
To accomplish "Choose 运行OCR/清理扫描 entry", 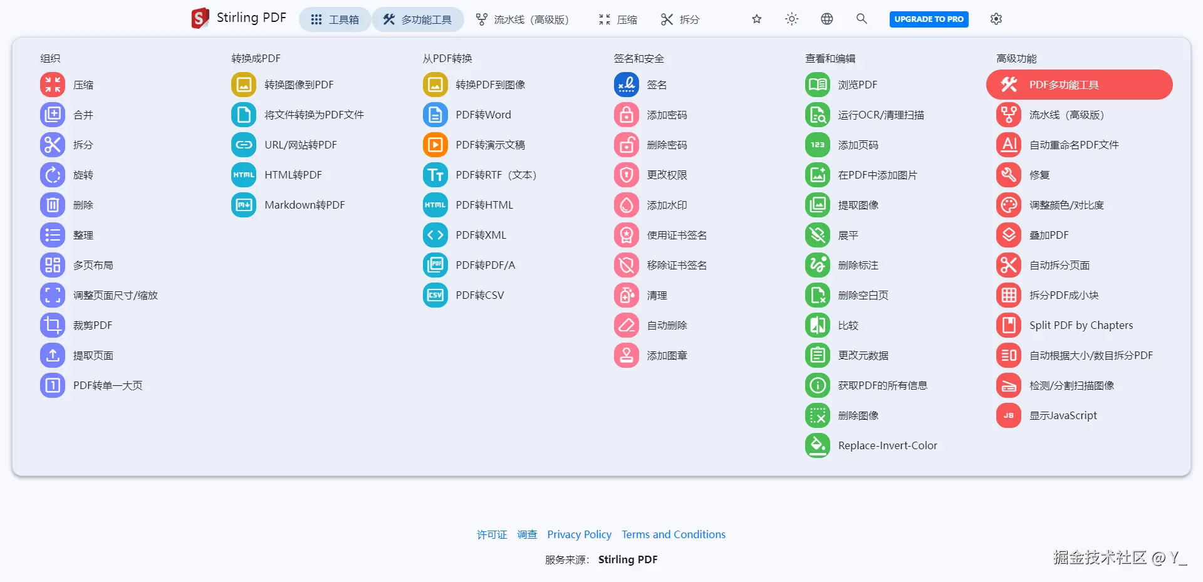I will pos(865,115).
